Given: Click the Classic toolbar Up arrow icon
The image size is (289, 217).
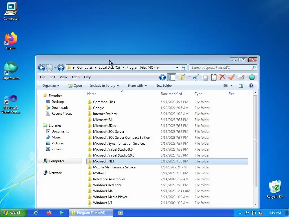Looking at the screenshot, I should pos(162,77).
